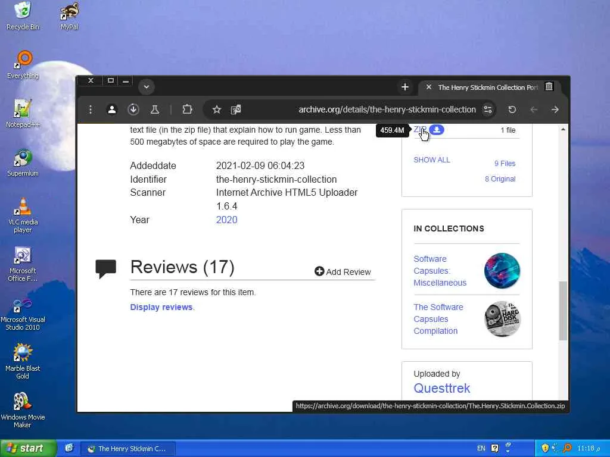
Task: Click the taskbar clock showing 11:18
Action: point(589,449)
